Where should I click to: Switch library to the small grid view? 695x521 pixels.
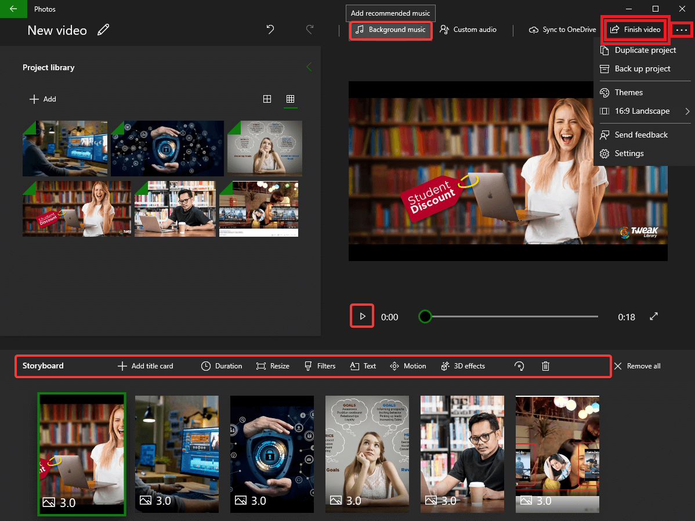click(290, 99)
